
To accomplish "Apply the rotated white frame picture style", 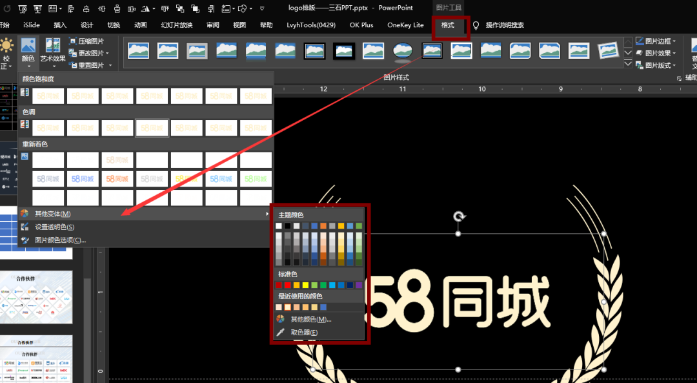I will pos(609,51).
